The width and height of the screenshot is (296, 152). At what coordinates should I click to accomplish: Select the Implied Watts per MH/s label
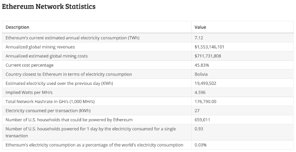29,92
